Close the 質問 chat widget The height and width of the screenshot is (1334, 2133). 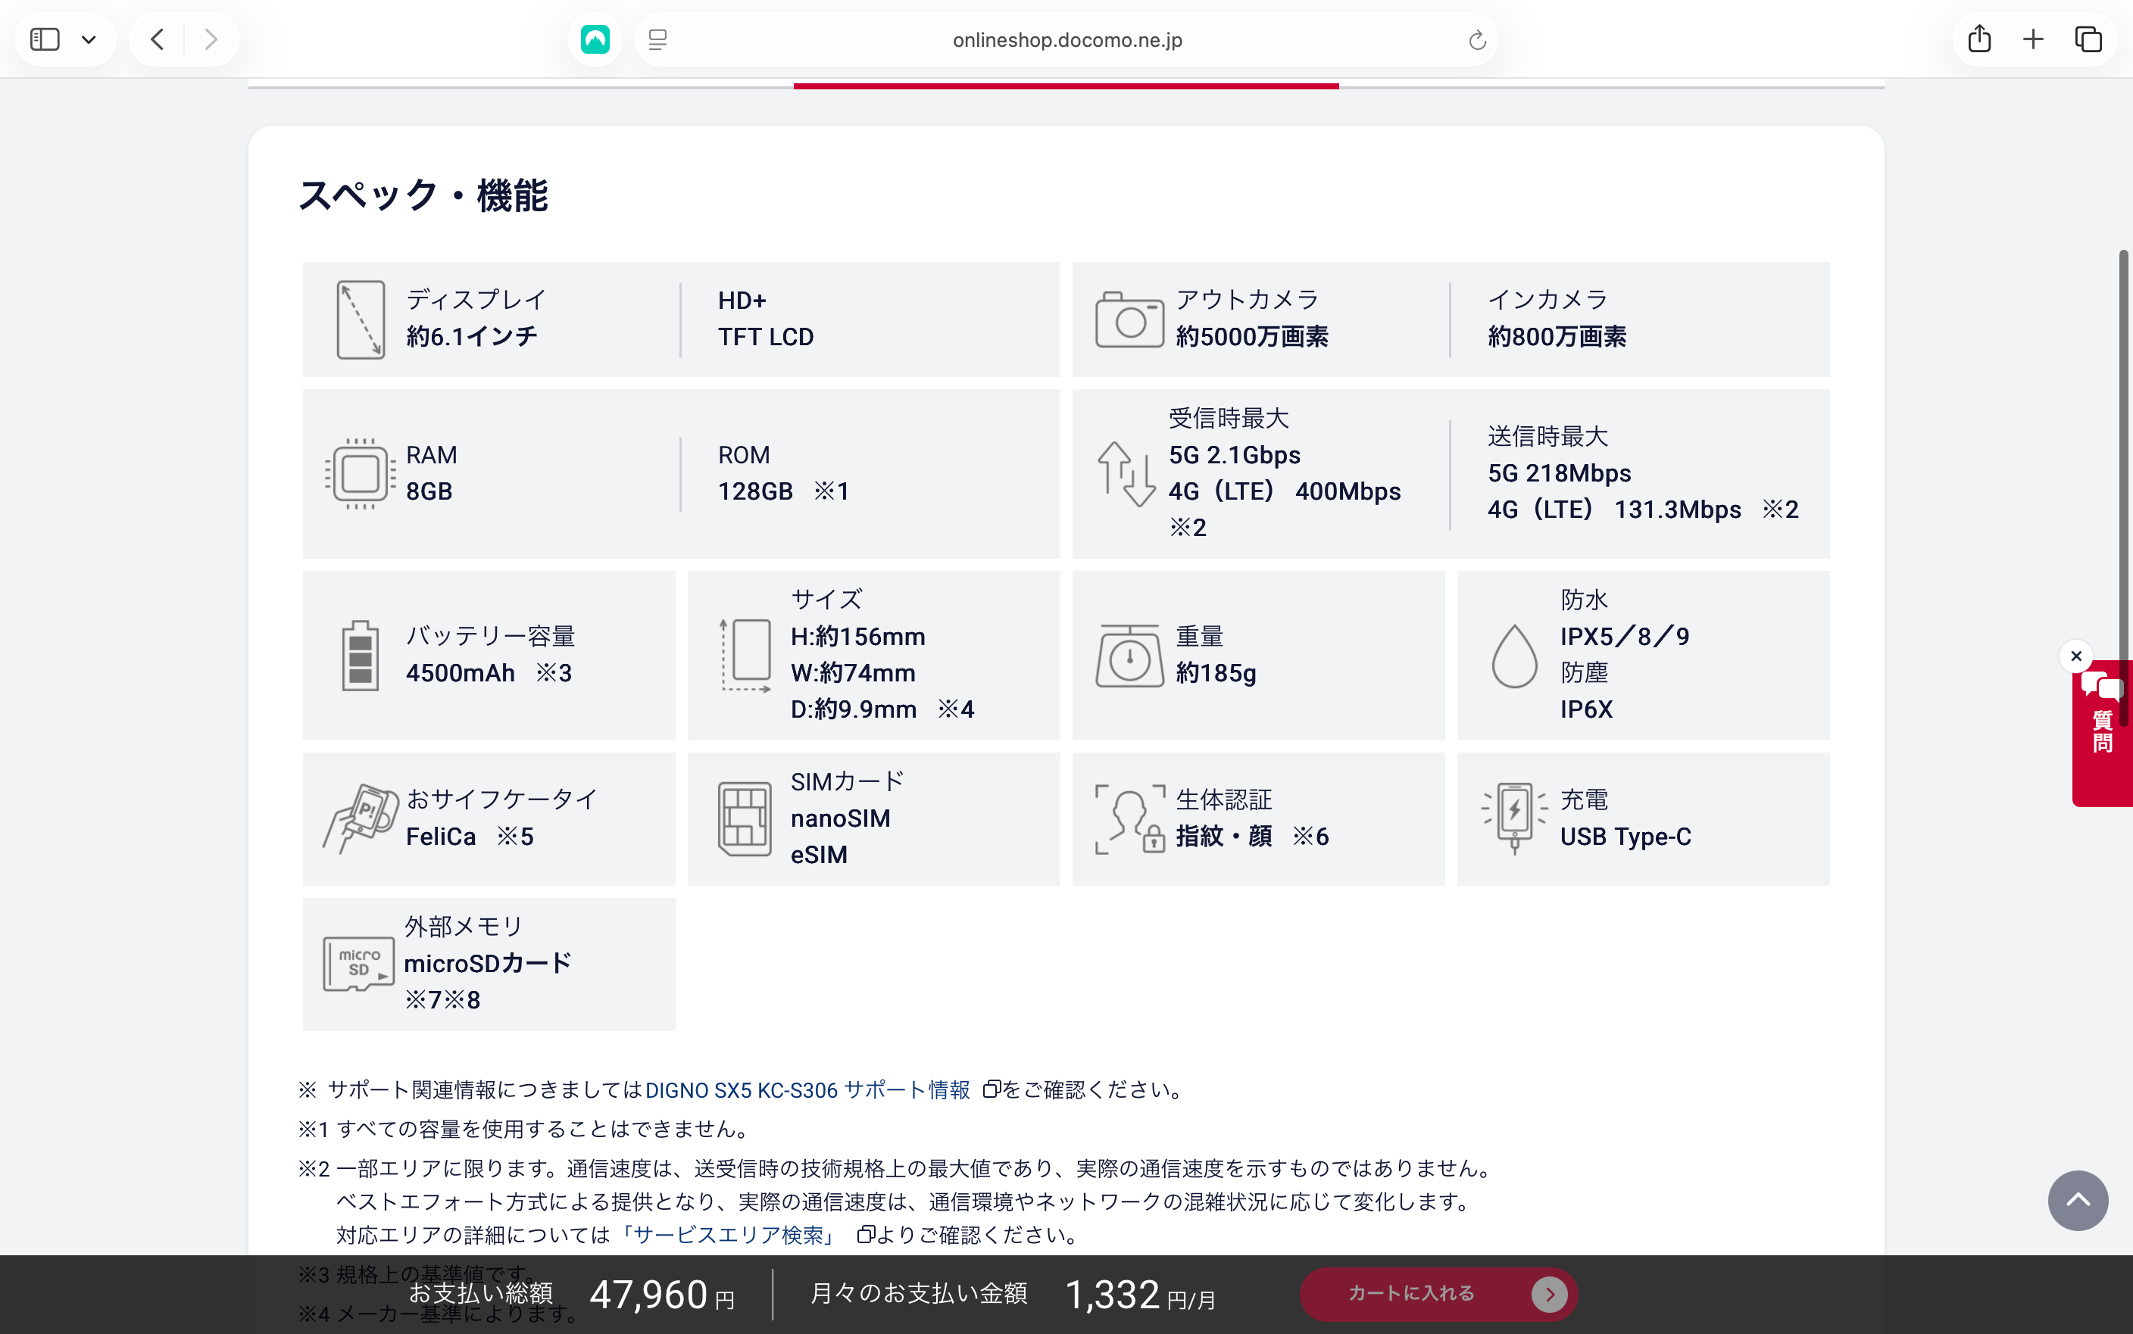pos(2076,656)
